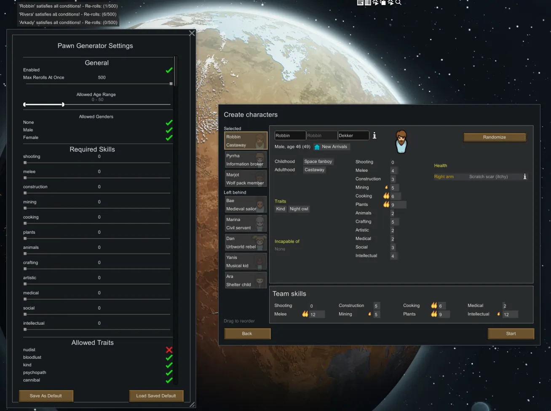The image size is (551, 411).
Task: Select Pyrrha Information broker from pawn list
Action: [x=246, y=160]
